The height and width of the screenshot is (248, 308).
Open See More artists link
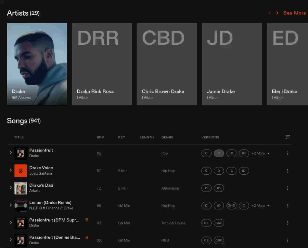click(295, 13)
